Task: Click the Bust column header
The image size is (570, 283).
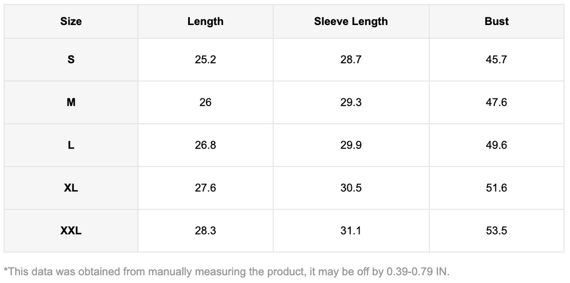Action: [x=497, y=22]
